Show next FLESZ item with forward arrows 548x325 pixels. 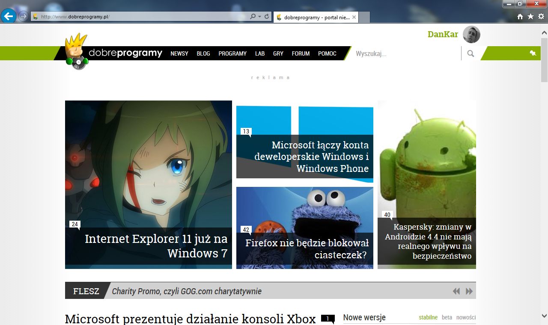pyautogui.click(x=469, y=291)
